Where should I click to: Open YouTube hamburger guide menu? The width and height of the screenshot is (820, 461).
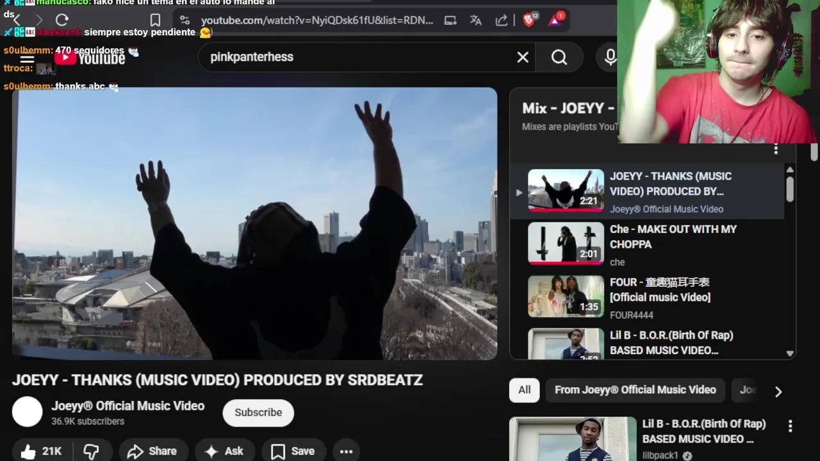(27, 59)
